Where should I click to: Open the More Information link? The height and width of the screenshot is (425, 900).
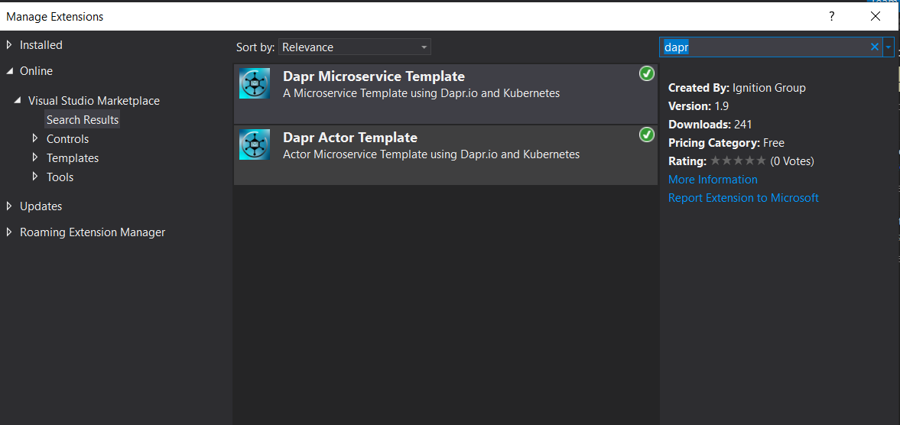(713, 180)
